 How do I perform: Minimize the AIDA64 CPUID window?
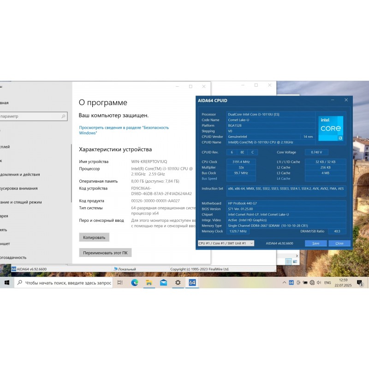point(333,100)
